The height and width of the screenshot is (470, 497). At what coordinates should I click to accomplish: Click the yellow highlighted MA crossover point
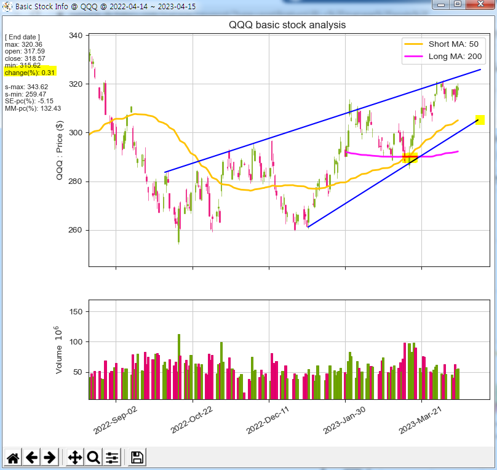pyautogui.click(x=410, y=157)
